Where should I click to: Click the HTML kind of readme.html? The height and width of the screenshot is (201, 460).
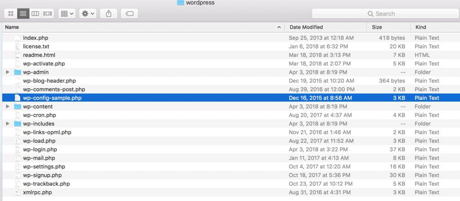pyautogui.click(x=422, y=55)
